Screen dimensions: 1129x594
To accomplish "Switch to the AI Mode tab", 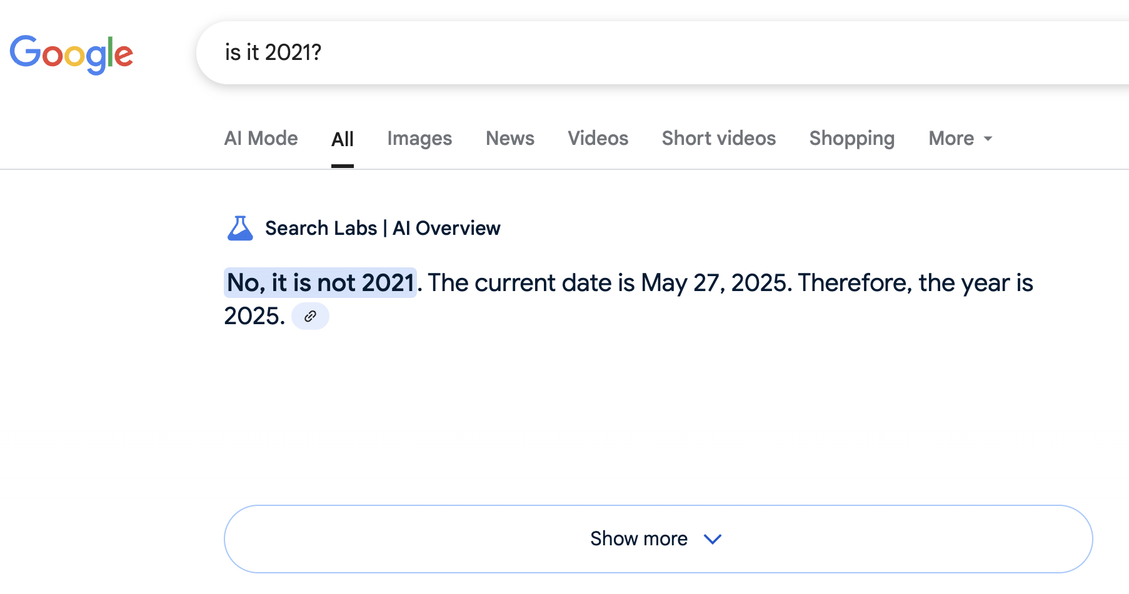I will pos(261,138).
